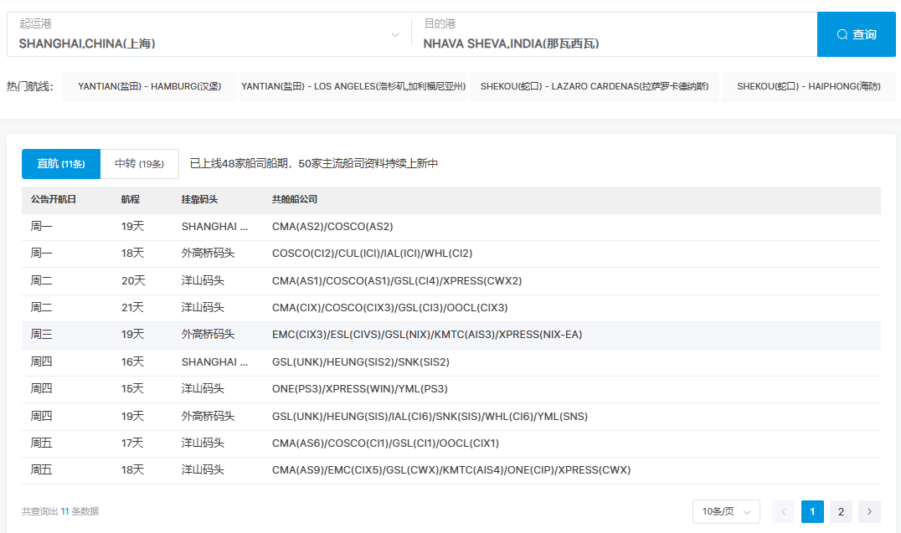Image resolution: width=901 pixels, height=533 pixels.
Task: Click the 查询 search button
Action: point(856,34)
